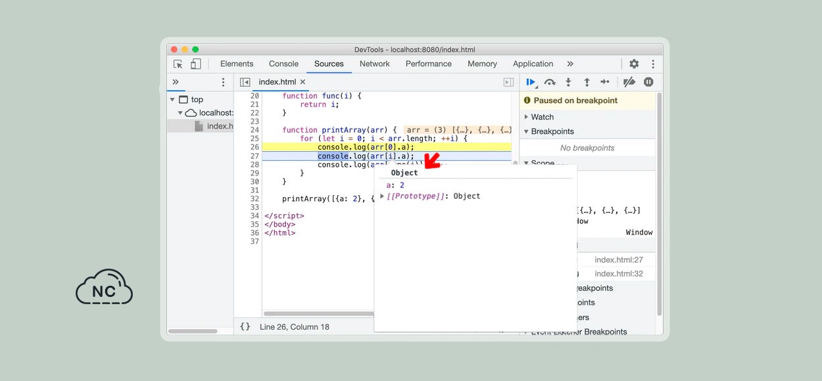Select call stack frame index.html:32
This screenshot has height=381, width=822.
tap(619, 274)
